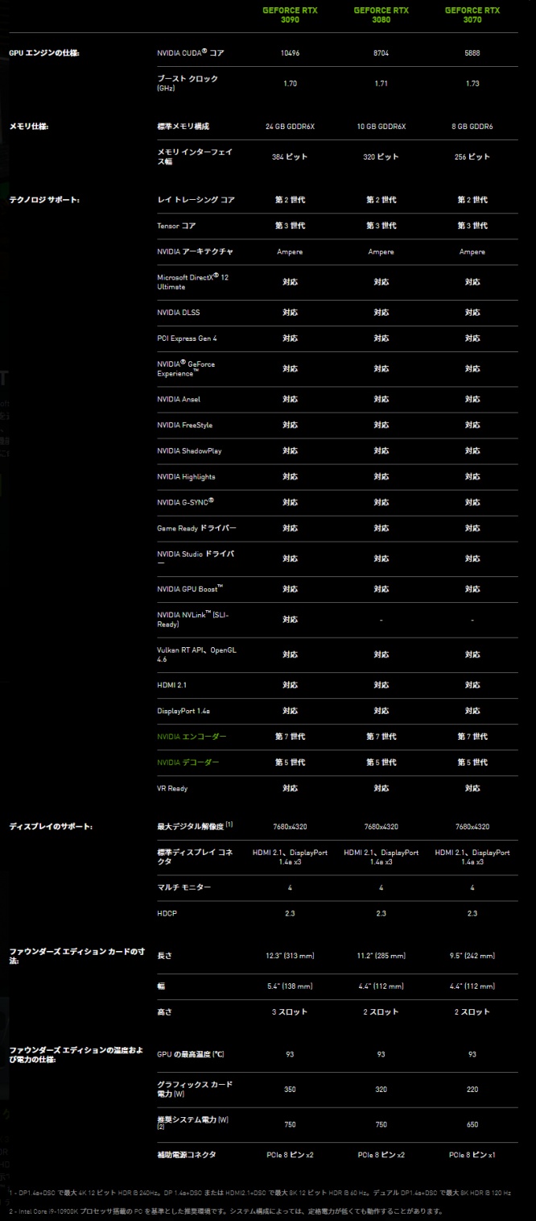Screen dimensions: 536x1221
Task: Open the NVIDIA デコーダー link
Action: click(x=188, y=762)
